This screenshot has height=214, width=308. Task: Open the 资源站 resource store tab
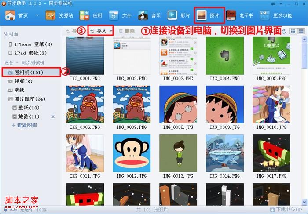pyautogui.click(x=59, y=15)
